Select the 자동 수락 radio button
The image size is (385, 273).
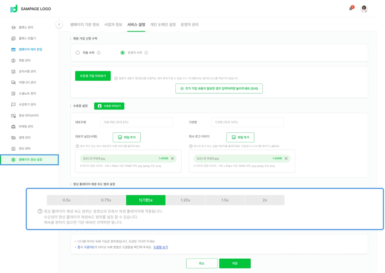[x=78, y=53]
